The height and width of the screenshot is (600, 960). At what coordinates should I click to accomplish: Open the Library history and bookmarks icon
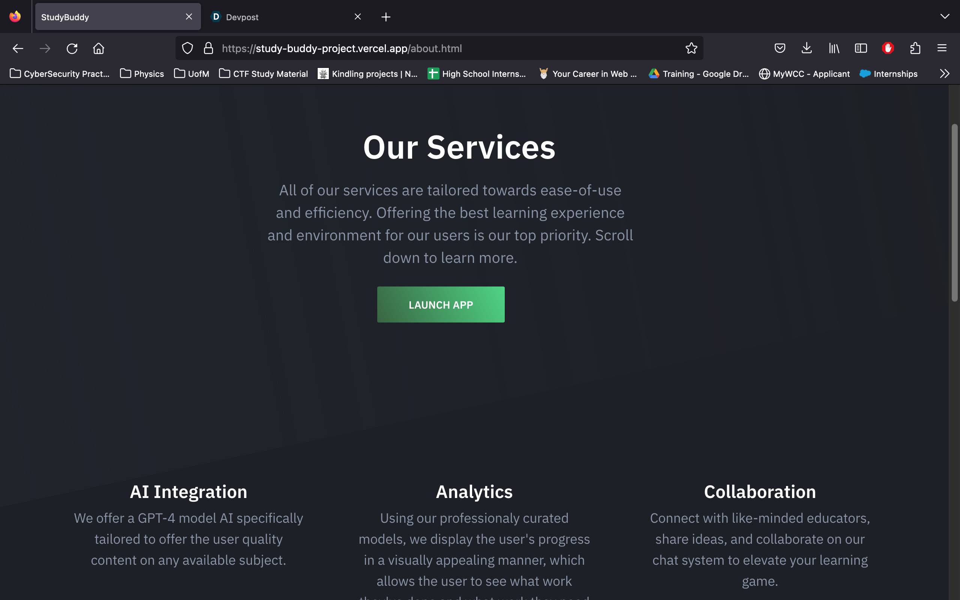point(834,48)
